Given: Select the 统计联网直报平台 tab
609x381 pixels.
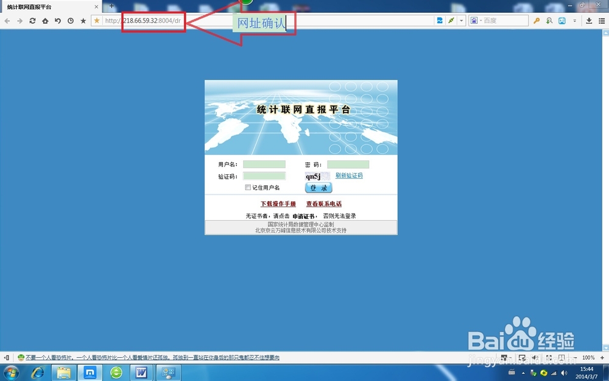Looking at the screenshot, I should (x=51, y=7).
